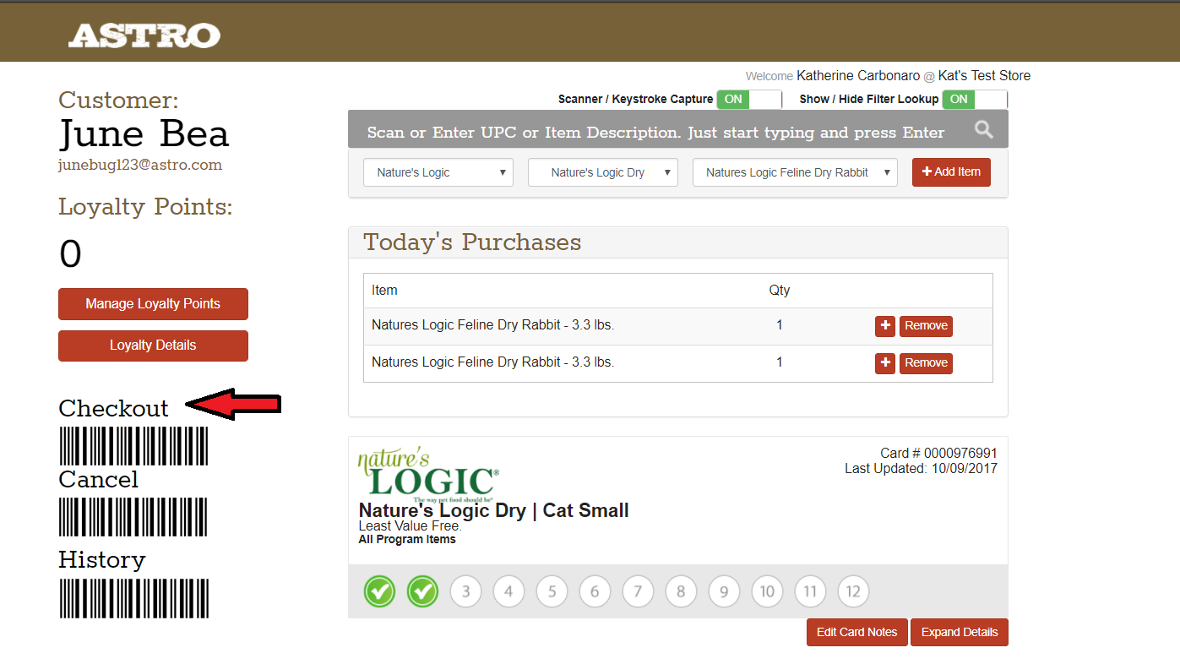Click the Add Item button
Viewport: 1180px width, 664px height.
pyautogui.click(x=951, y=171)
